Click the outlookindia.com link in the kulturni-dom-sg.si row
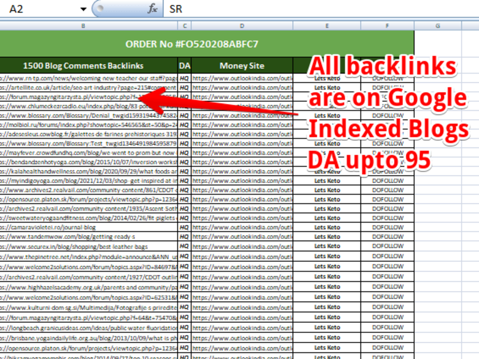The width and height of the screenshot is (479, 359). click(x=242, y=307)
